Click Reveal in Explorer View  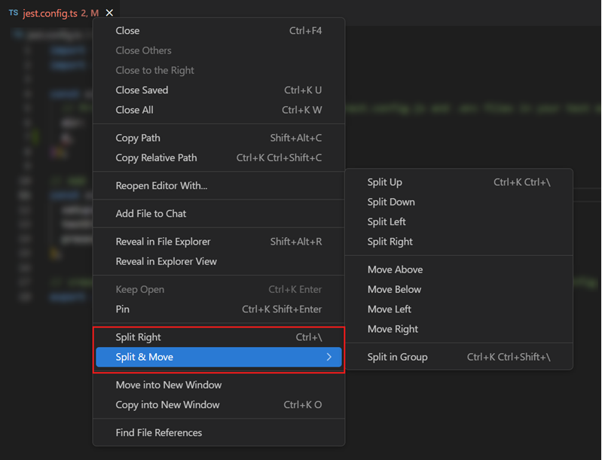coord(166,262)
